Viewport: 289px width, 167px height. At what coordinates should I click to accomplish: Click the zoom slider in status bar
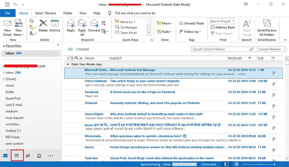coord(259,164)
